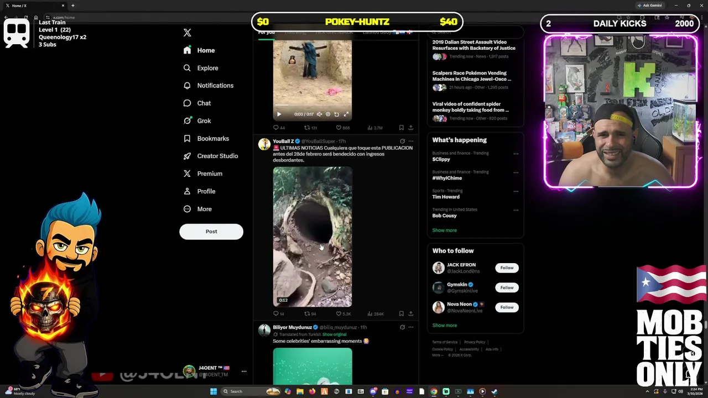The height and width of the screenshot is (398, 708).
Task: Select the For you tab
Action: (266, 32)
